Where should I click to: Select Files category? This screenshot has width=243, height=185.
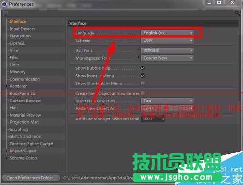[x=14, y=57]
